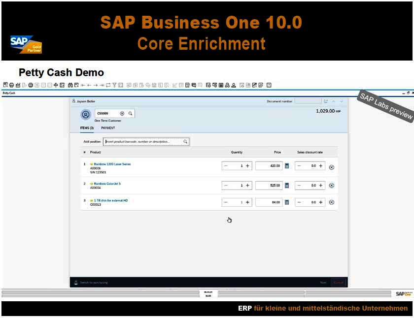This screenshot has width=414, height=318.
Task: Open the calculator icon beside the 420.00 price
Action: (x=288, y=166)
